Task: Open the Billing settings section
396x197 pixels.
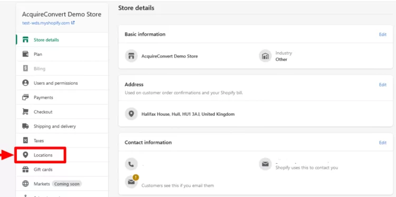Action: point(62,68)
